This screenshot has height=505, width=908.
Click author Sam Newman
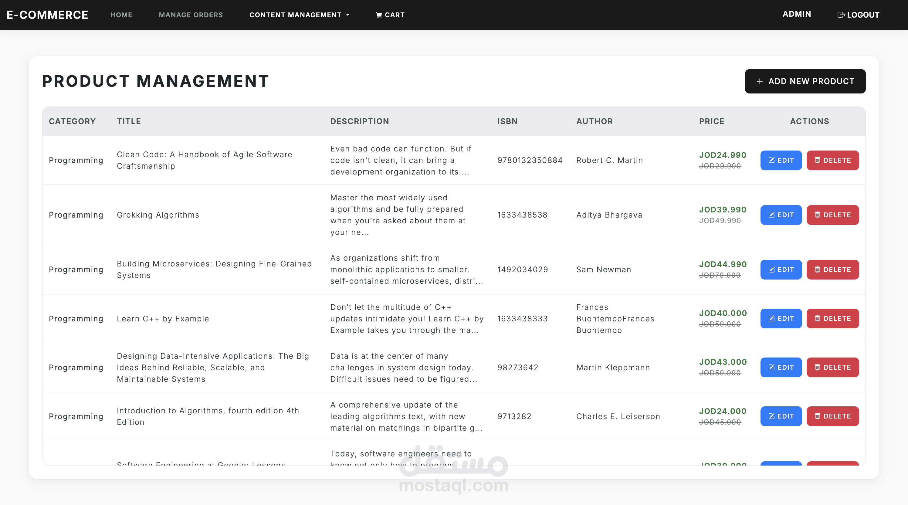click(x=603, y=269)
